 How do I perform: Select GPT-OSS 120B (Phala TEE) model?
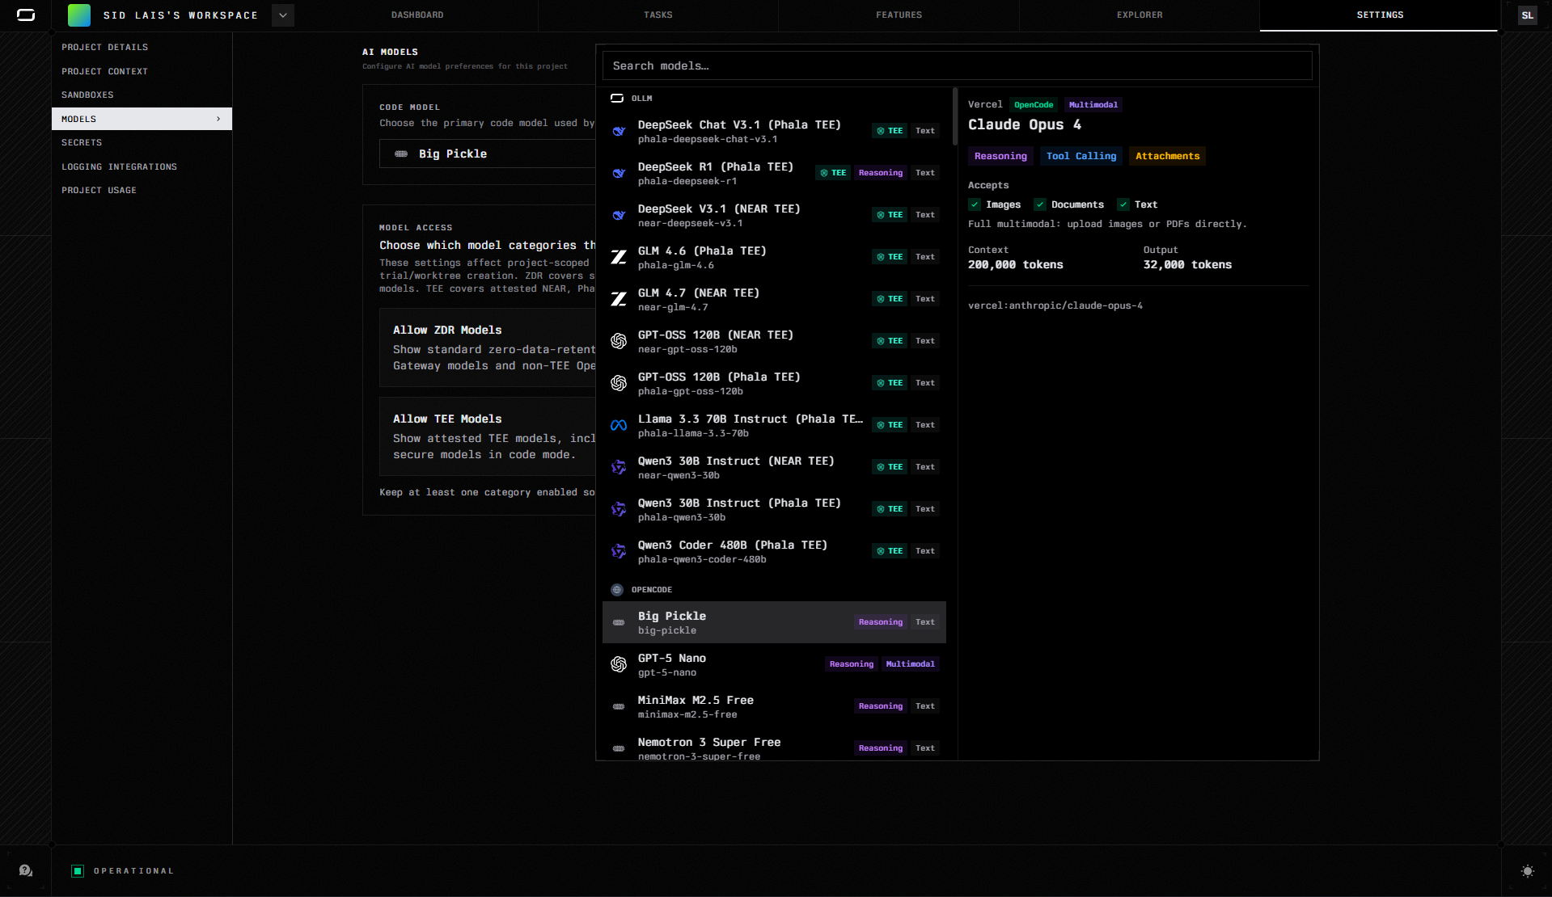[774, 383]
